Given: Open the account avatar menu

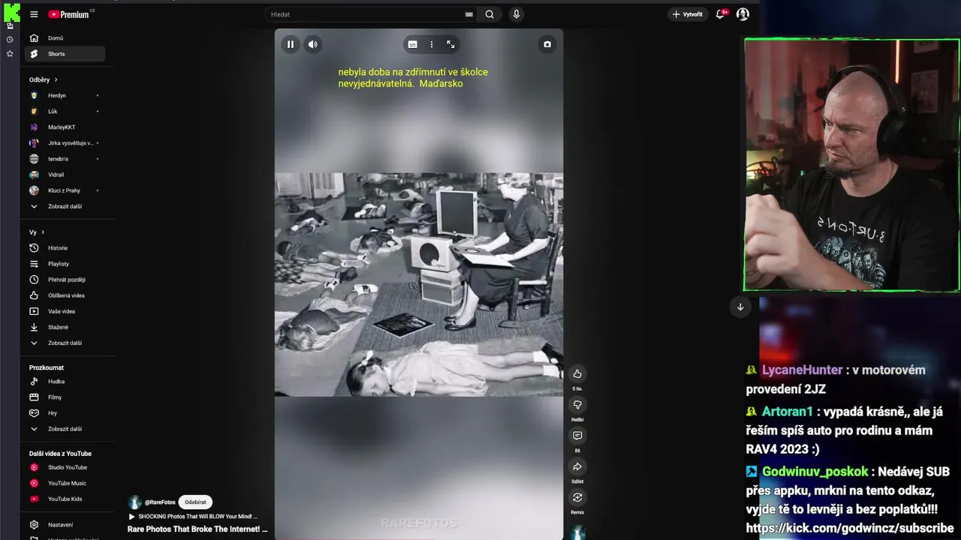Looking at the screenshot, I should 743,14.
